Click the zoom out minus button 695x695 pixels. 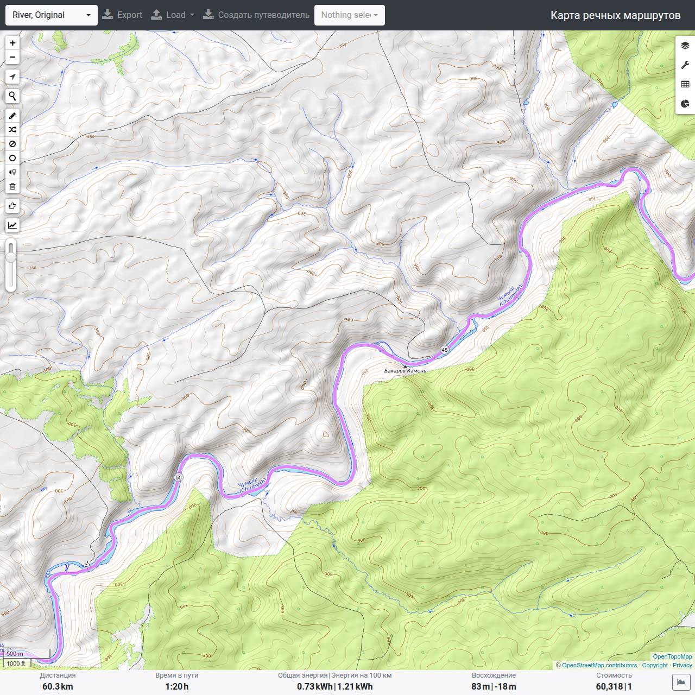tap(12, 57)
